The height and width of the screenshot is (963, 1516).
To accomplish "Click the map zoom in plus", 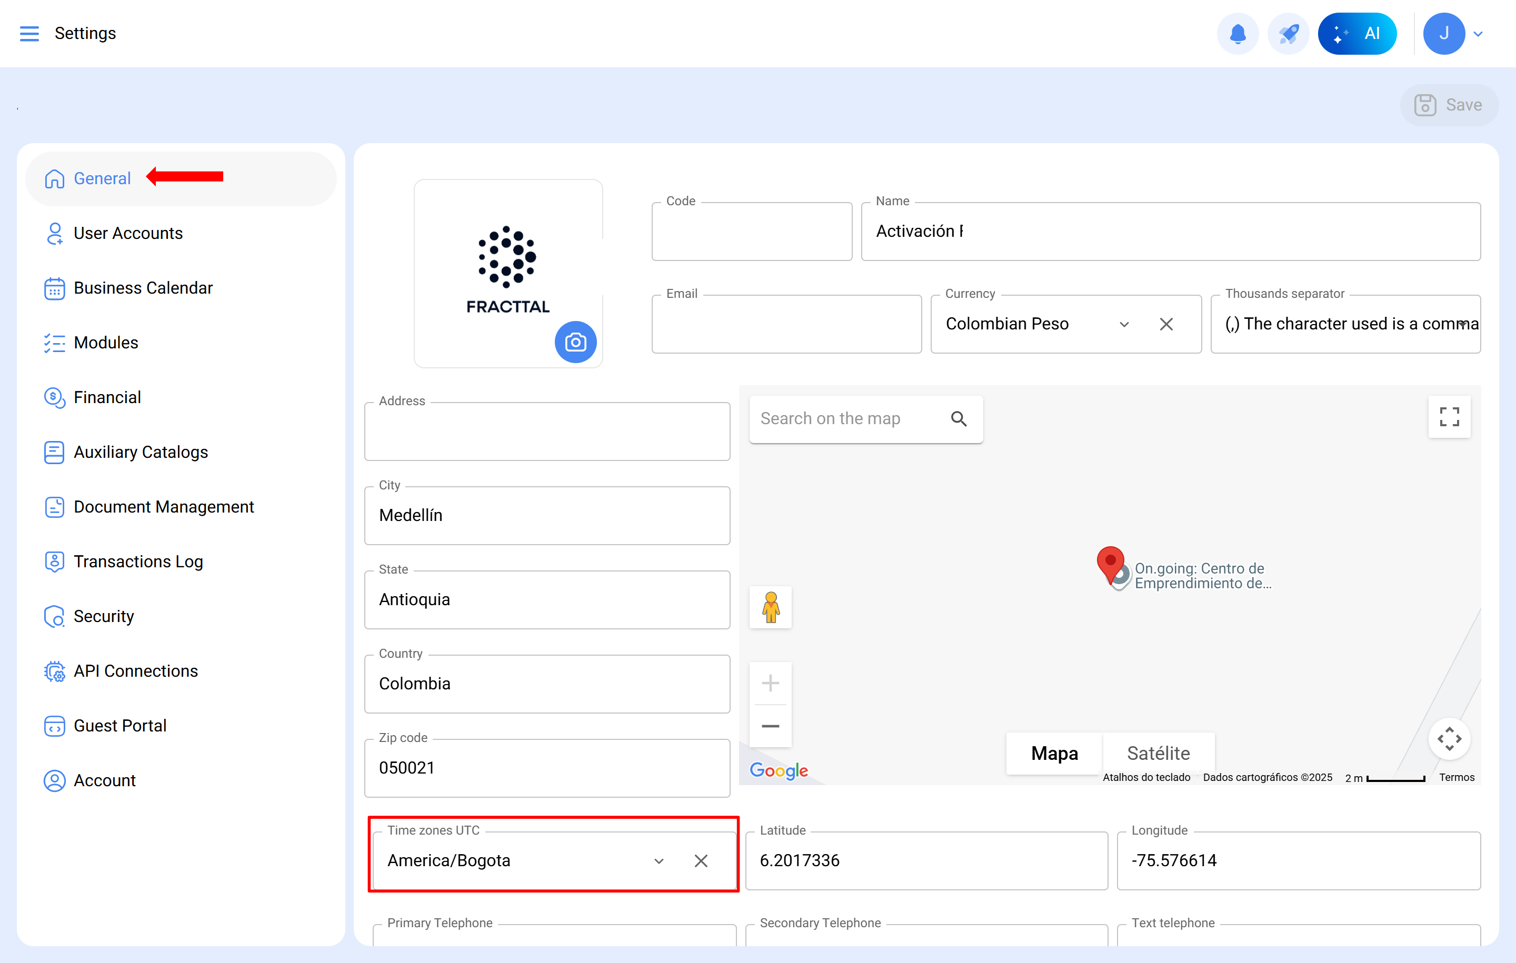I will coord(770,683).
